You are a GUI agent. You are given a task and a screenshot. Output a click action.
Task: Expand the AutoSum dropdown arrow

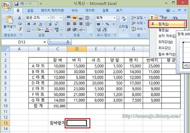point(156,18)
